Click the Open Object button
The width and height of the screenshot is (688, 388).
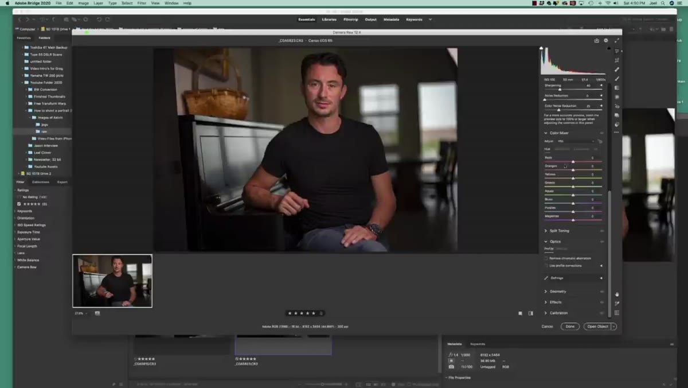tap(597, 327)
